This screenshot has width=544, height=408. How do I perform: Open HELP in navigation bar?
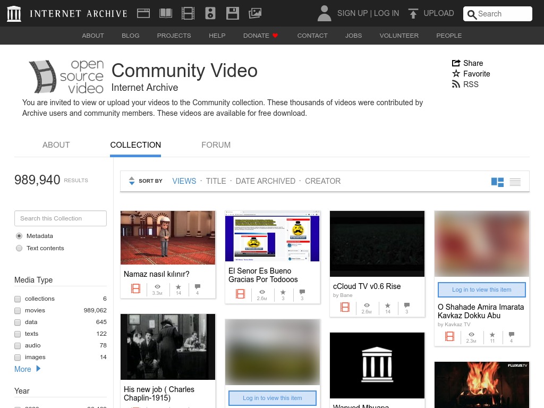(x=217, y=36)
